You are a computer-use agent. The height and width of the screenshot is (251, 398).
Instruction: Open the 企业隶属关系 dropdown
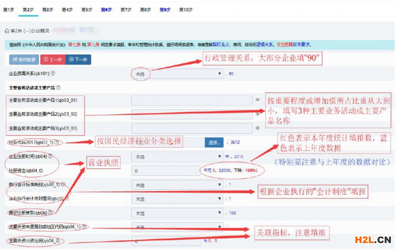[178, 74]
